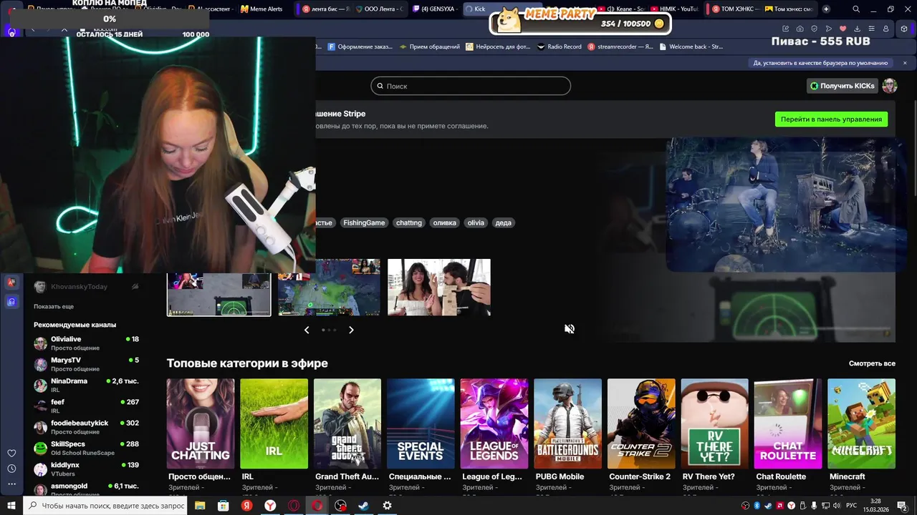Open the Прием обращений bookmark
This screenshot has height=515, width=917.
tap(429, 46)
